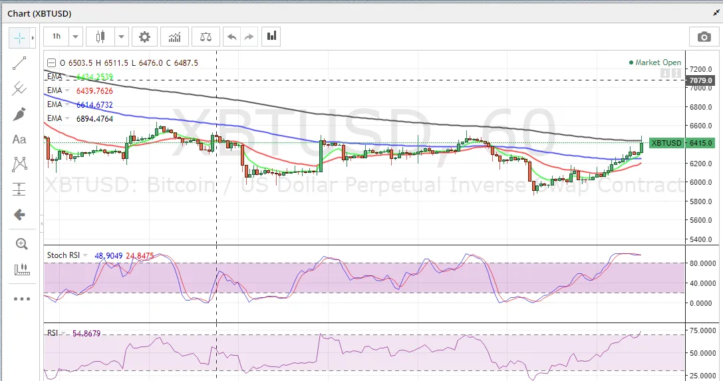Collapse the price legend with minus box
The height and width of the screenshot is (381, 723).
click(52, 63)
